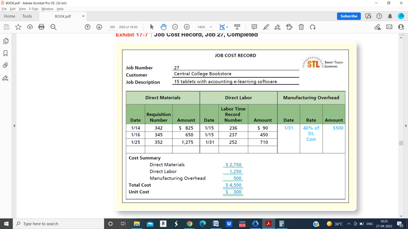This screenshot has height=229, width=408.
Task: Select the hand pan tool
Action: 163,27
